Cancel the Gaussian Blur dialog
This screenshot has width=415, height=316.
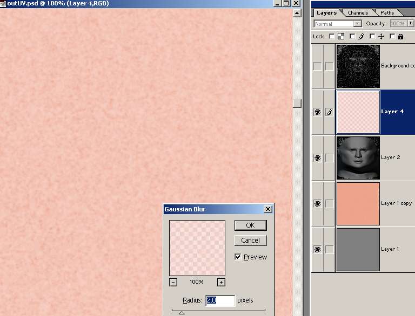(250, 241)
